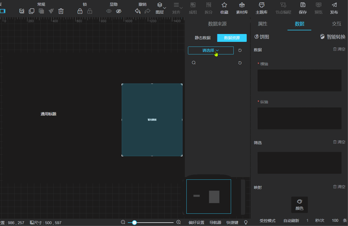
Task: Click the search magnifier icon in 数据来源
Action: click(194, 63)
